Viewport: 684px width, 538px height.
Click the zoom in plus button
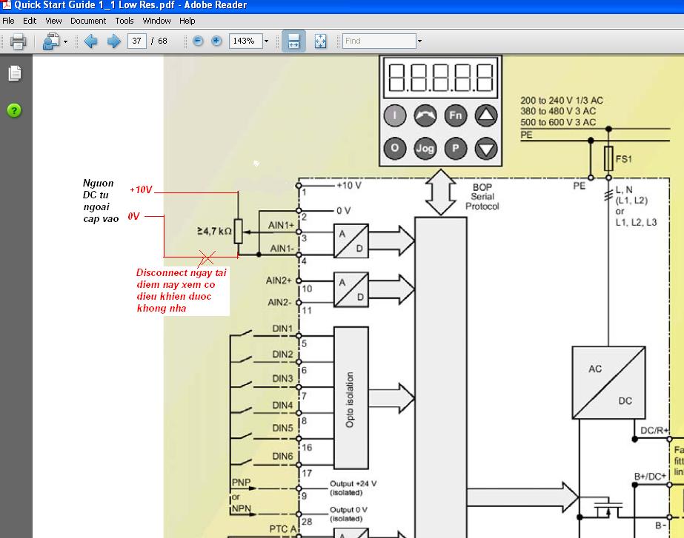pos(216,41)
